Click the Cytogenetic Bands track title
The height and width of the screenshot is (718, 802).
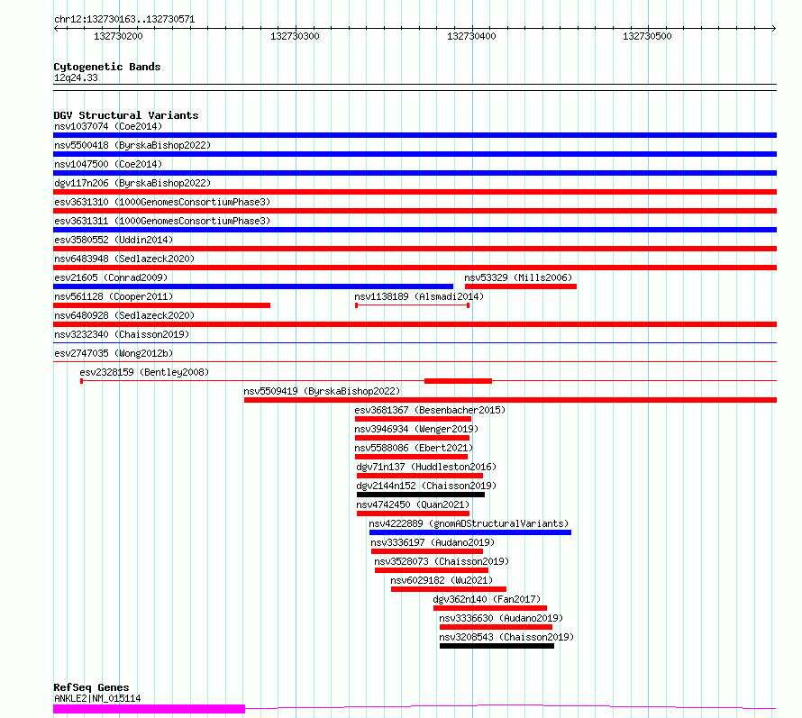(107, 67)
